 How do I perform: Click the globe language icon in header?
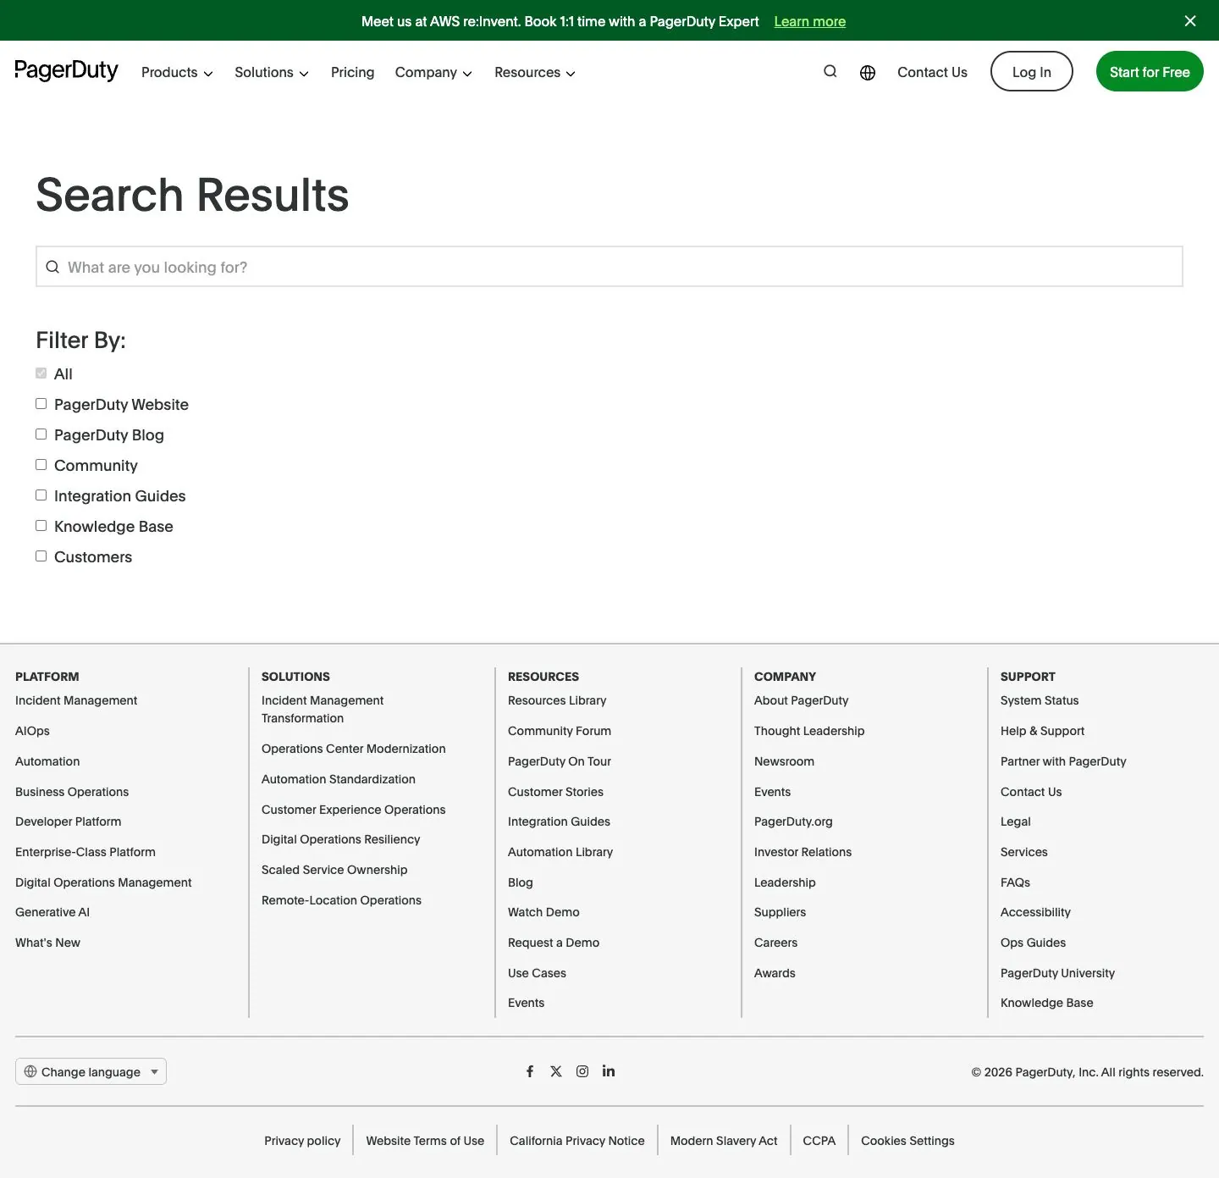click(x=868, y=73)
